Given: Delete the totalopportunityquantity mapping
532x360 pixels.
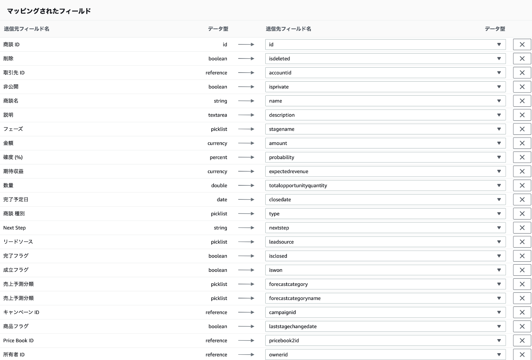Looking at the screenshot, I should pyautogui.click(x=522, y=185).
